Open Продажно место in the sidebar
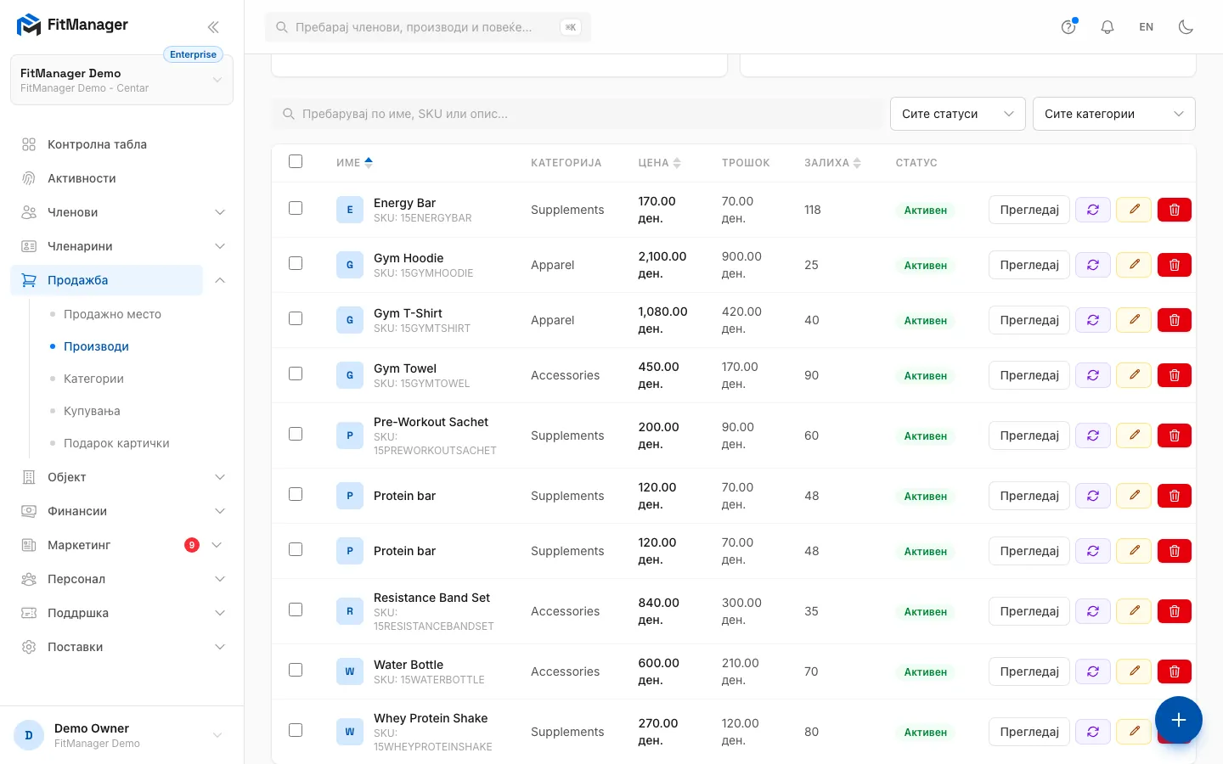The width and height of the screenshot is (1223, 764). click(x=112, y=314)
